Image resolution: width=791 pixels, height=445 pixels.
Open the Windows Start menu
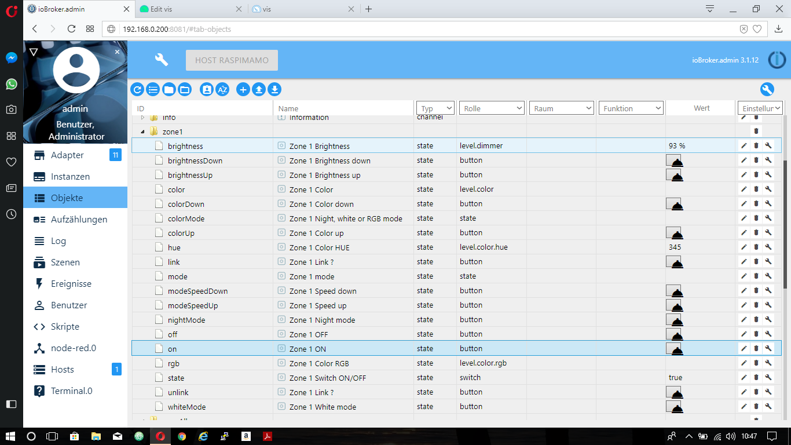(x=10, y=436)
